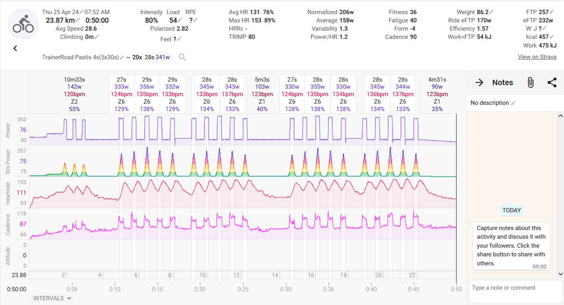564x305 pixels.
Task: Set Feel using its pencil icon
Action: (x=179, y=39)
